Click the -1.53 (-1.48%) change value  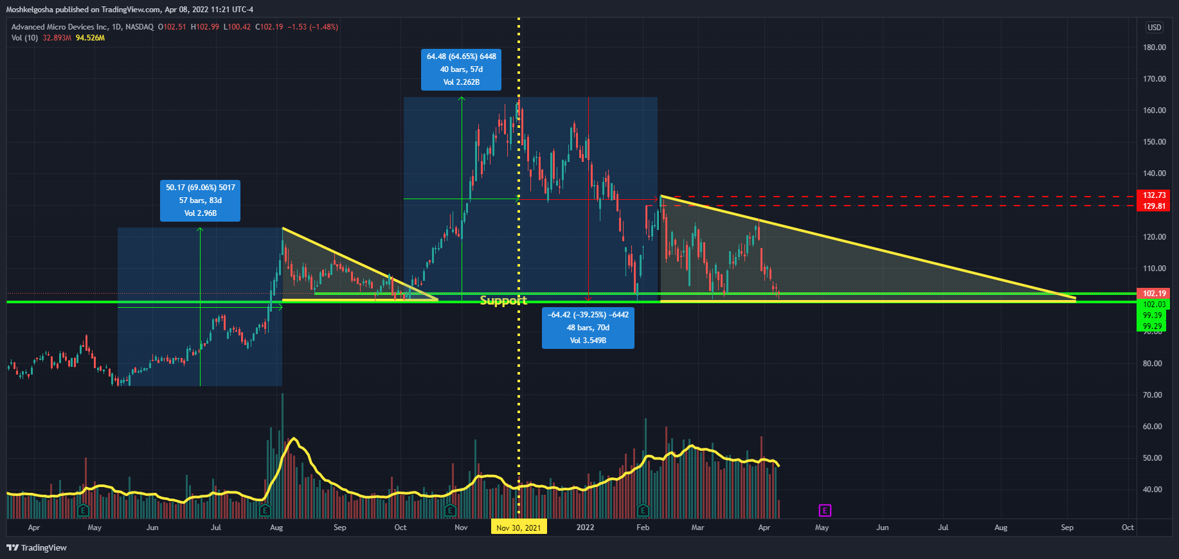312,27
